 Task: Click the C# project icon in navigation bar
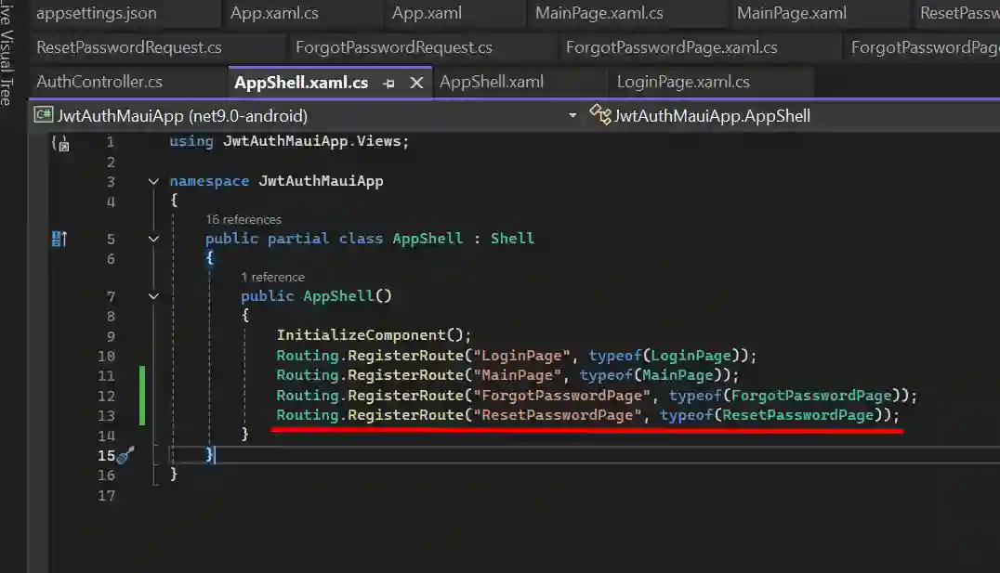click(43, 116)
